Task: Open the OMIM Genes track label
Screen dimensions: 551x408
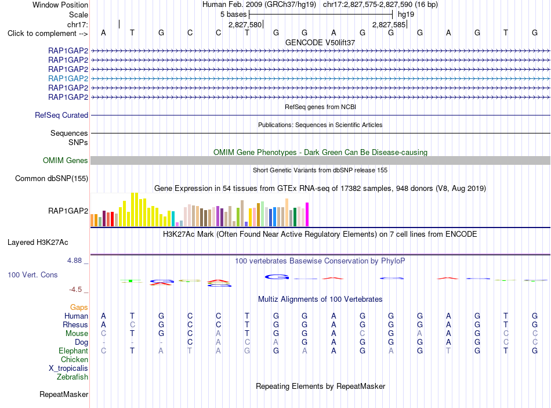Action: click(66, 160)
